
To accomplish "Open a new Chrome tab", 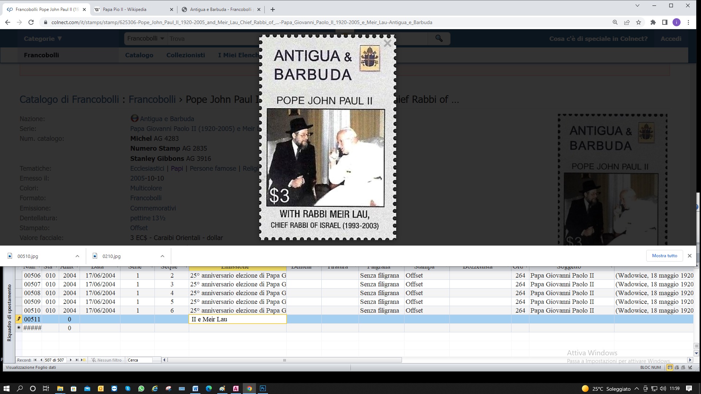I will [273, 9].
